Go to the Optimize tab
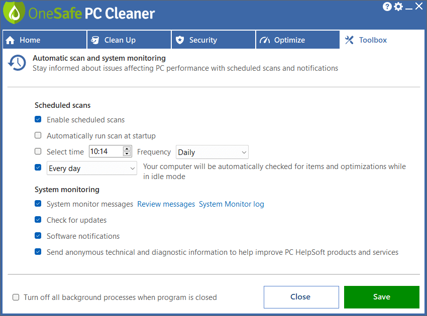 pyautogui.click(x=298, y=40)
